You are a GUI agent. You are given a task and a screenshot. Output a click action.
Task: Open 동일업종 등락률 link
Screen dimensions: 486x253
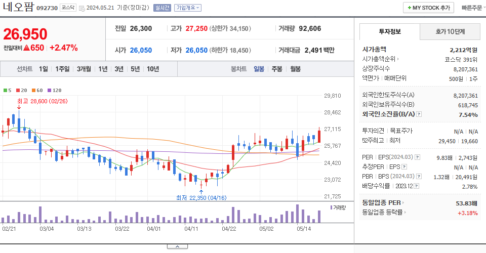[384, 213]
